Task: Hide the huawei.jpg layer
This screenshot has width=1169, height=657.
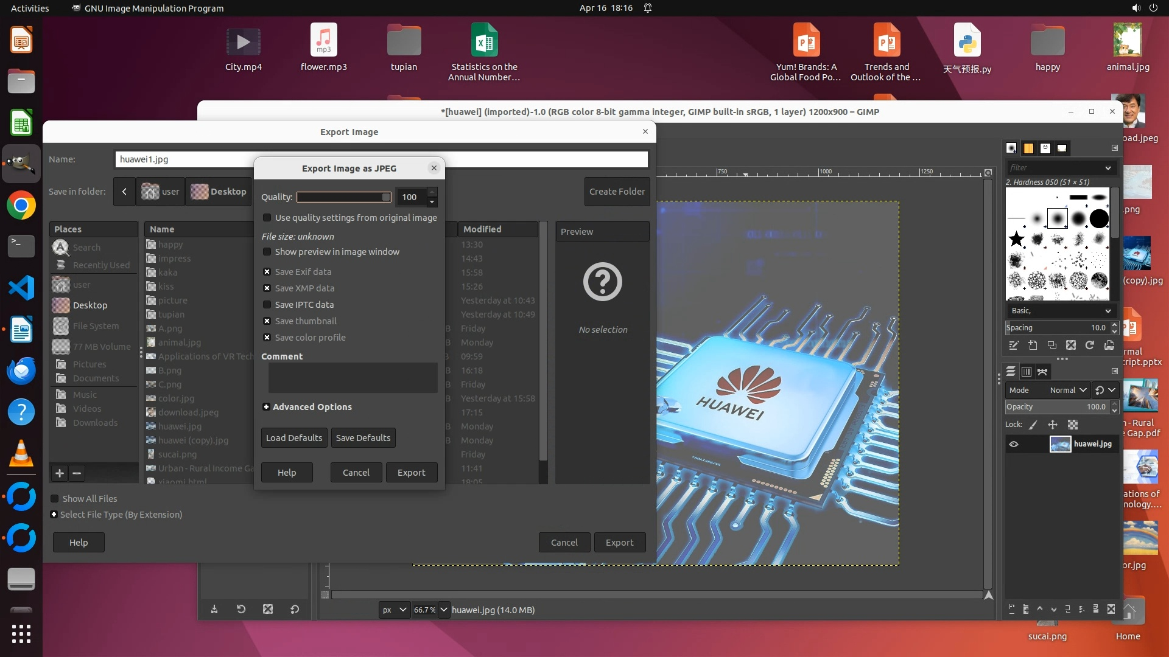Action: point(1014,444)
